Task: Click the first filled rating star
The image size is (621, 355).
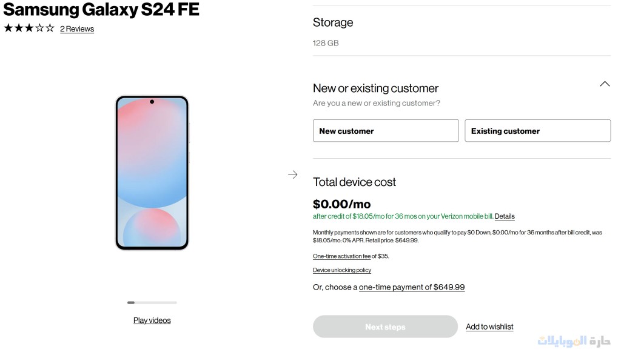Action: tap(7, 27)
